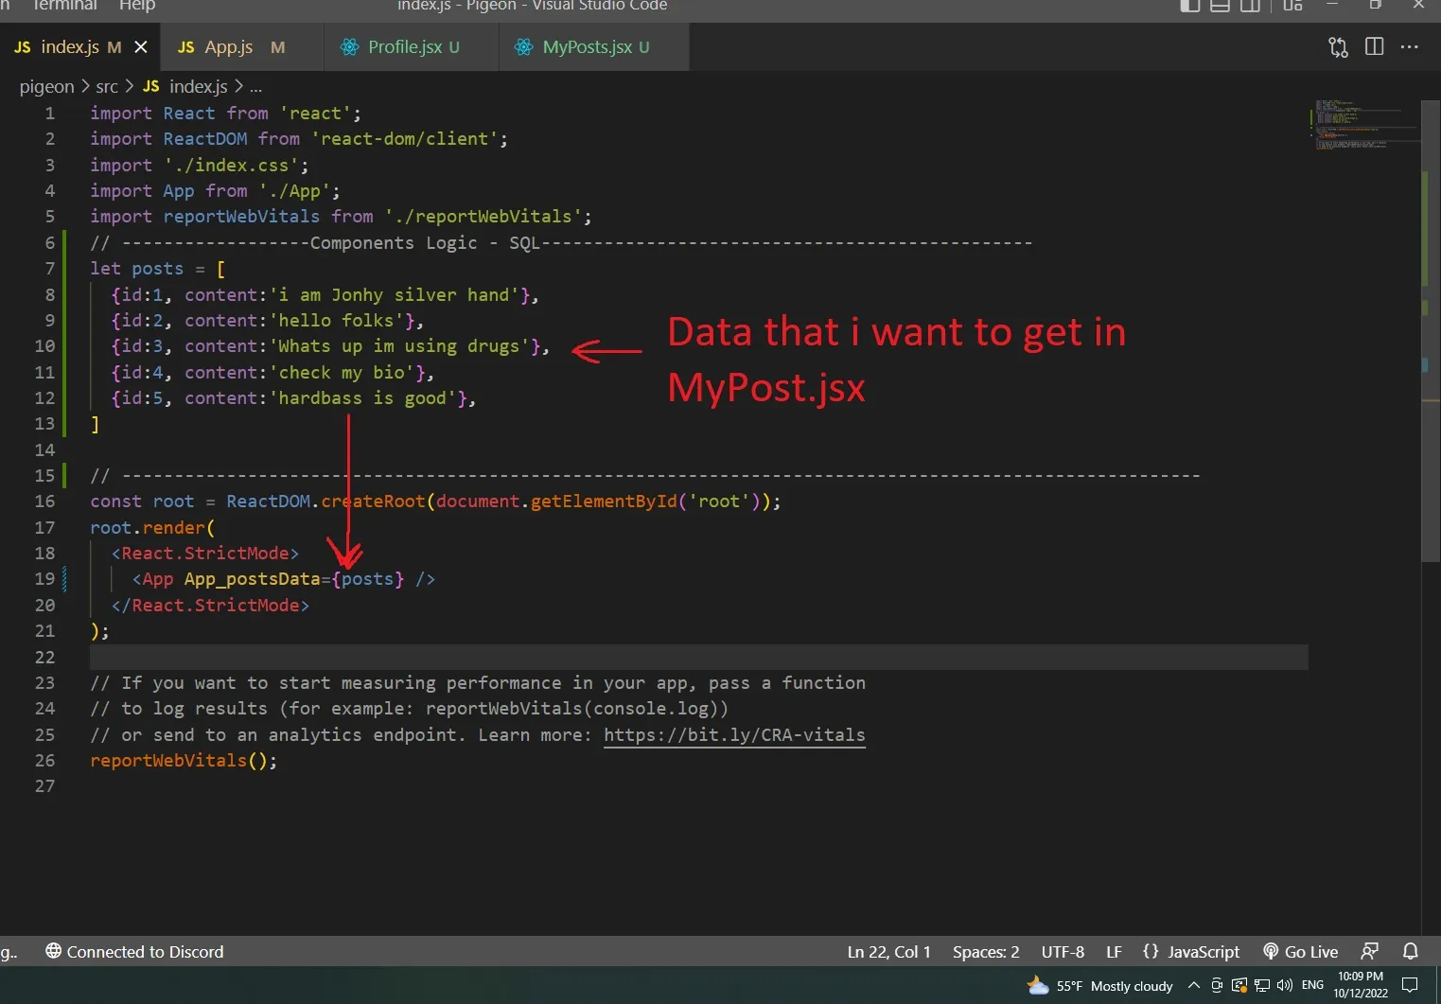Image resolution: width=1441 pixels, height=1004 pixels.
Task: Switch to the App.js tab
Action: 228,47
